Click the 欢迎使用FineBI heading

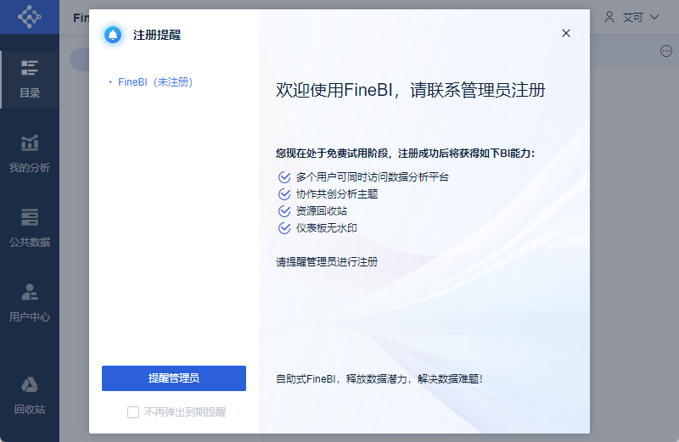411,90
